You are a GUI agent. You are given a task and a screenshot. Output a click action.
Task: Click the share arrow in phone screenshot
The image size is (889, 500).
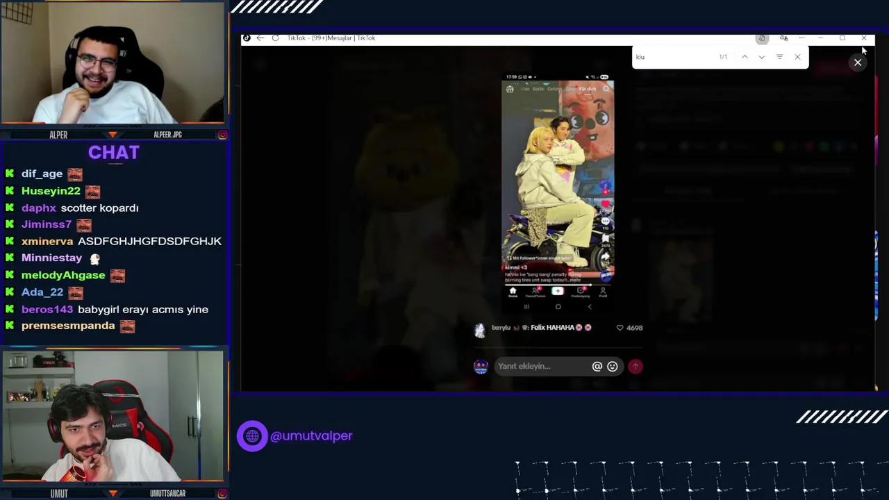(605, 256)
